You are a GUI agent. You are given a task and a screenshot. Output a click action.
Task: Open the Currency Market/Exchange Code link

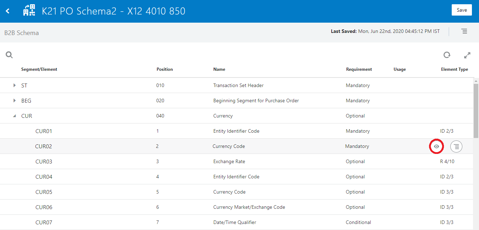[249, 207]
